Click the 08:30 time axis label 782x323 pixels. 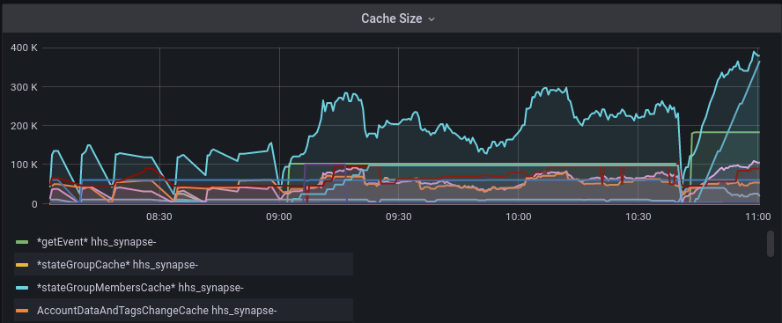pos(159,217)
